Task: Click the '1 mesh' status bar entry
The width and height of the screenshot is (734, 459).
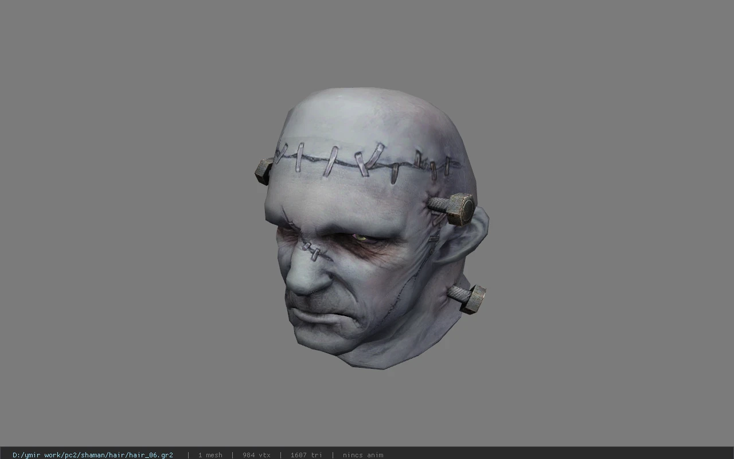Action: (210, 455)
